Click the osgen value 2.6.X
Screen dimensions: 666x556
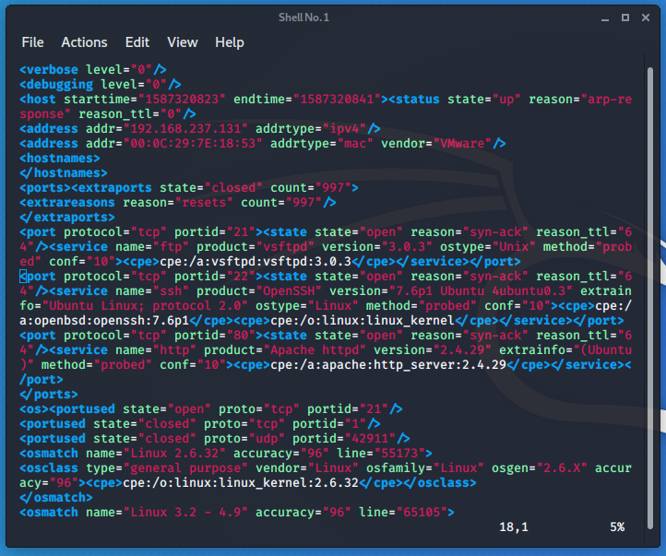562,468
